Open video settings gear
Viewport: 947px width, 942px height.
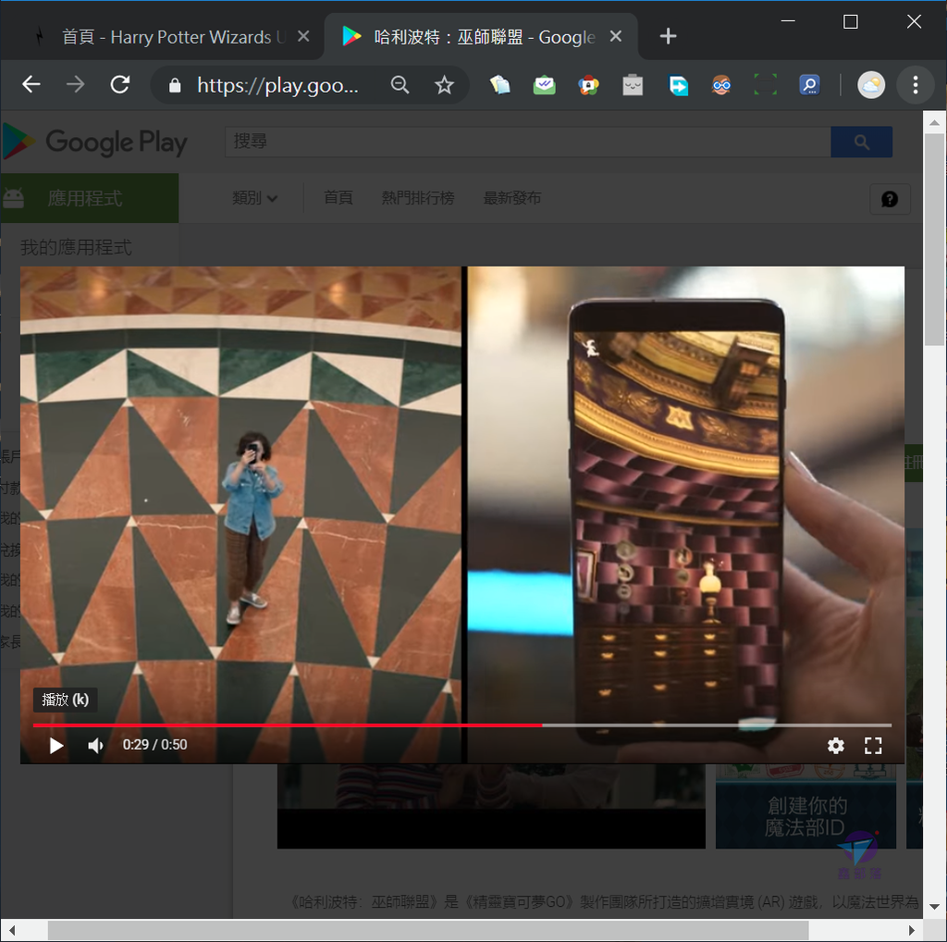pos(835,746)
